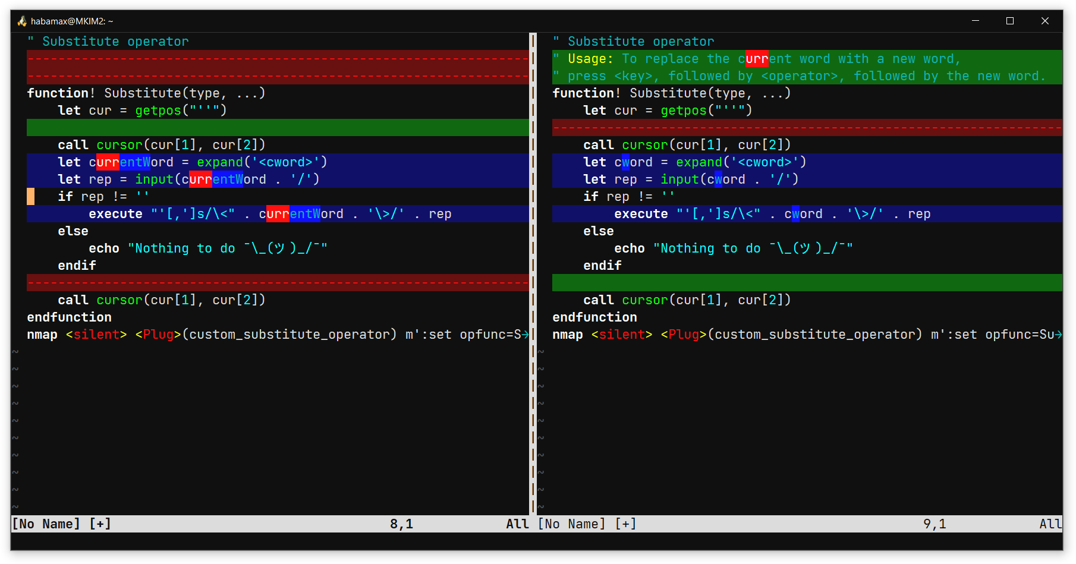Close the habamax@MKIM2 terminal window
1076x564 pixels.
(x=1045, y=21)
